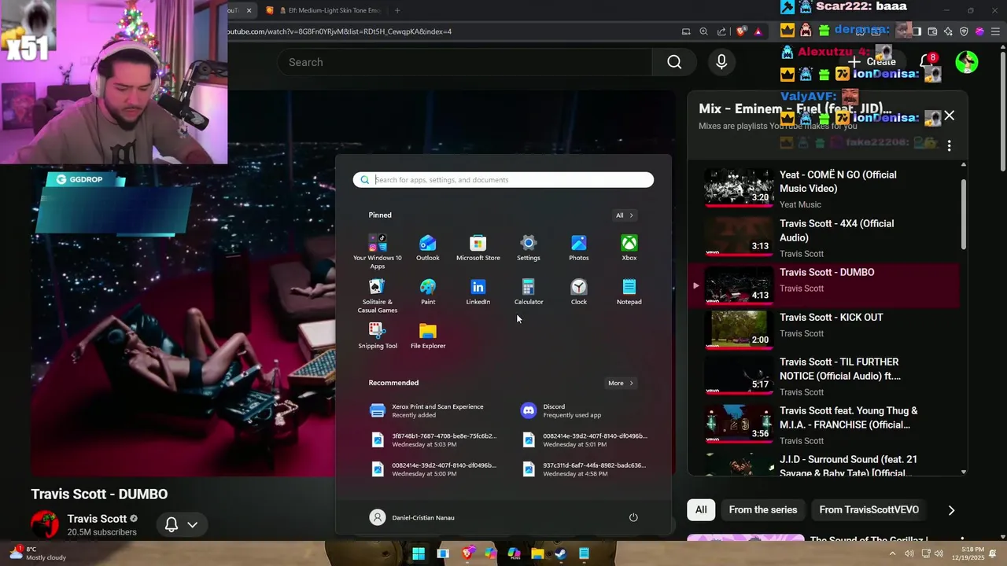Play Yeat - COMË N GO video

823,189
